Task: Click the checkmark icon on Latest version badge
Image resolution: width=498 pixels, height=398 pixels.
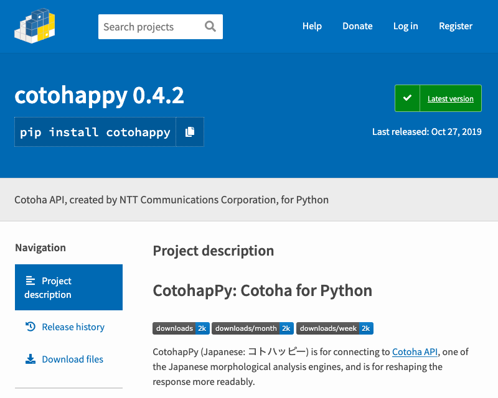Action: point(408,98)
